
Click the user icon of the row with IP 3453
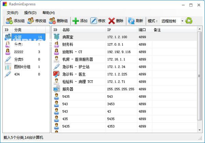pyautogui.click(x=56, y=104)
